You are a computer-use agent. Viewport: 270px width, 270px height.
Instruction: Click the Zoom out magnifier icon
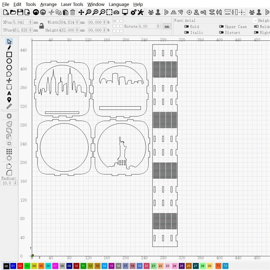pos(103,12)
